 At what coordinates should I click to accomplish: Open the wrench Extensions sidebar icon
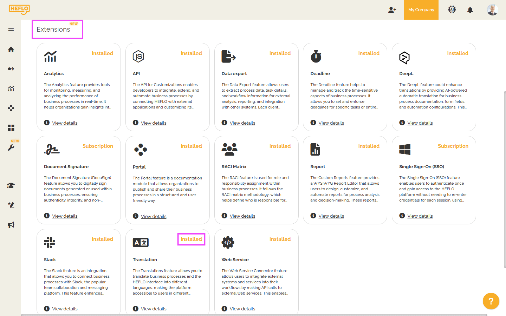pos(11,147)
